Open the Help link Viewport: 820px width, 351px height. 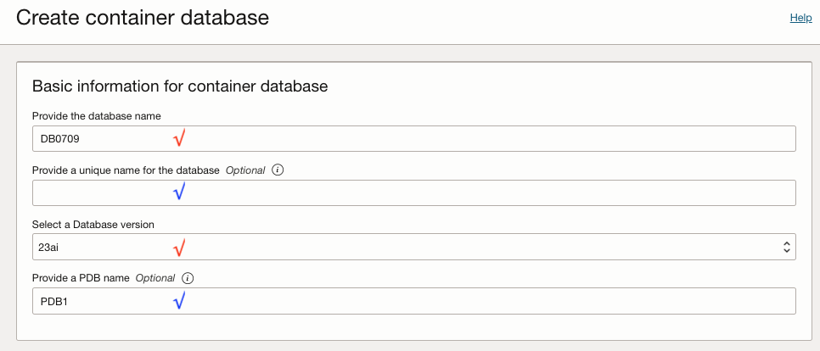coord(800,18)
